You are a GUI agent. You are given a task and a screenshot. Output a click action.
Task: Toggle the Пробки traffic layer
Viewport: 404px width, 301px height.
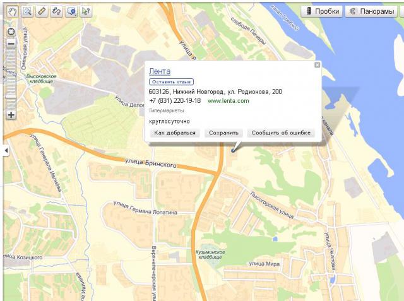pos(321,11)
